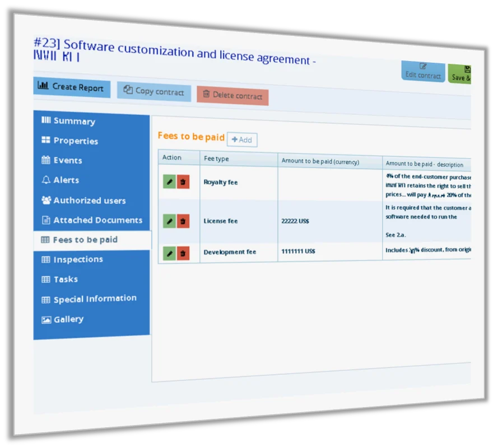Go to Properties in the sidebar
Screen dimensions: 493x448
click(91, 141)
